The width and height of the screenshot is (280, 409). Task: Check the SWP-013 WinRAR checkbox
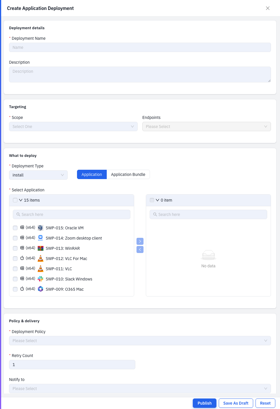15,248
